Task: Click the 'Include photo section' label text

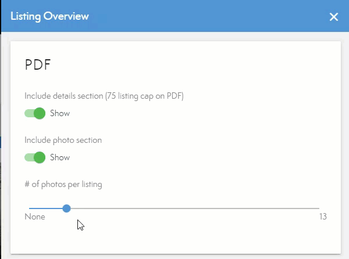Action: coord(63,140)
